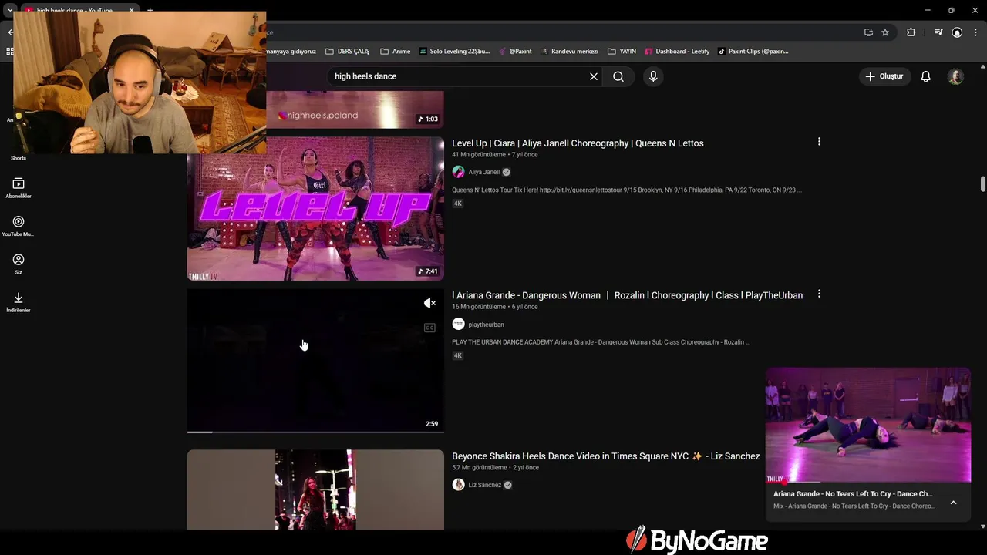Open the Siz profile section
987x555 pixels.
point(19,264)
